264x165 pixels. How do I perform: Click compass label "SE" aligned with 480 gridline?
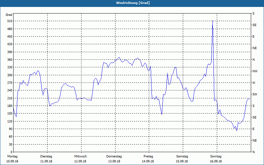254,25
